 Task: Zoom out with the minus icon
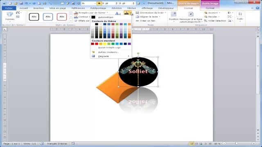(224, 143)
